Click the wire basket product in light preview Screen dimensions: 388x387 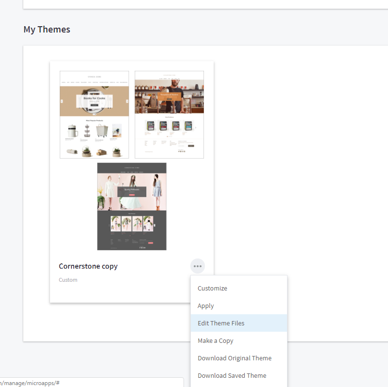[x=101, y=131]
